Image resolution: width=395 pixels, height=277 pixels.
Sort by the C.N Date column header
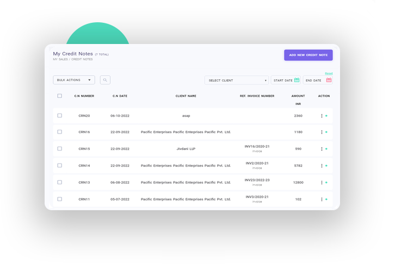click(x=120, y=96)
